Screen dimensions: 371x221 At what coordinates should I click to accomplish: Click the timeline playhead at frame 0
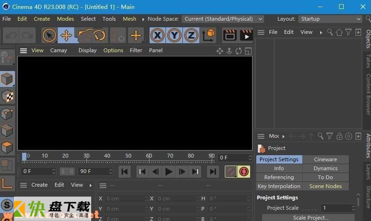click(x=24, y=157)
